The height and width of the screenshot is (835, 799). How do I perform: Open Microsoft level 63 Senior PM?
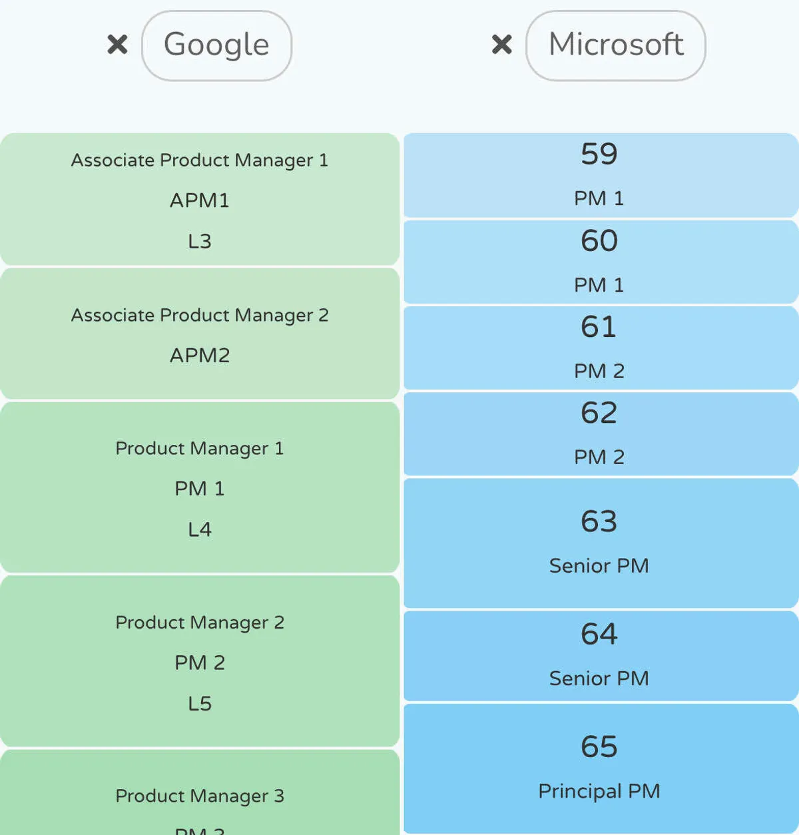(599, 543)
